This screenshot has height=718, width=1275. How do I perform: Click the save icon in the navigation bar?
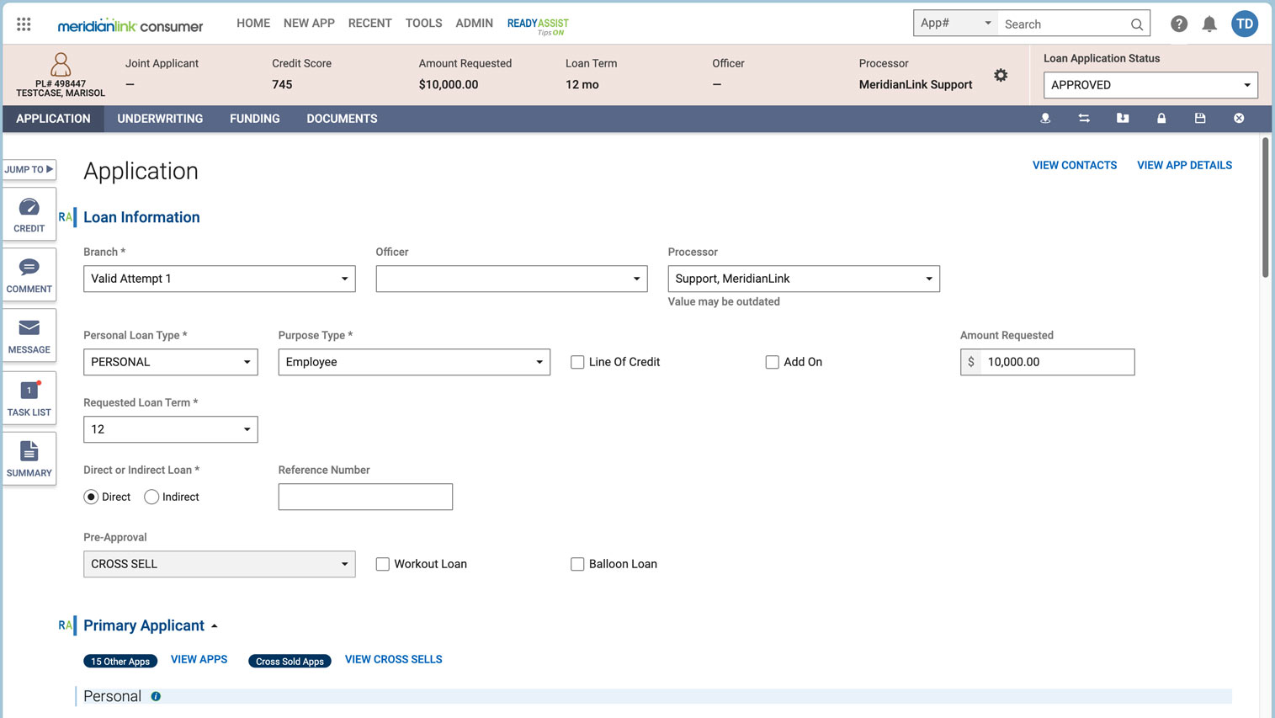[1200, 118]
